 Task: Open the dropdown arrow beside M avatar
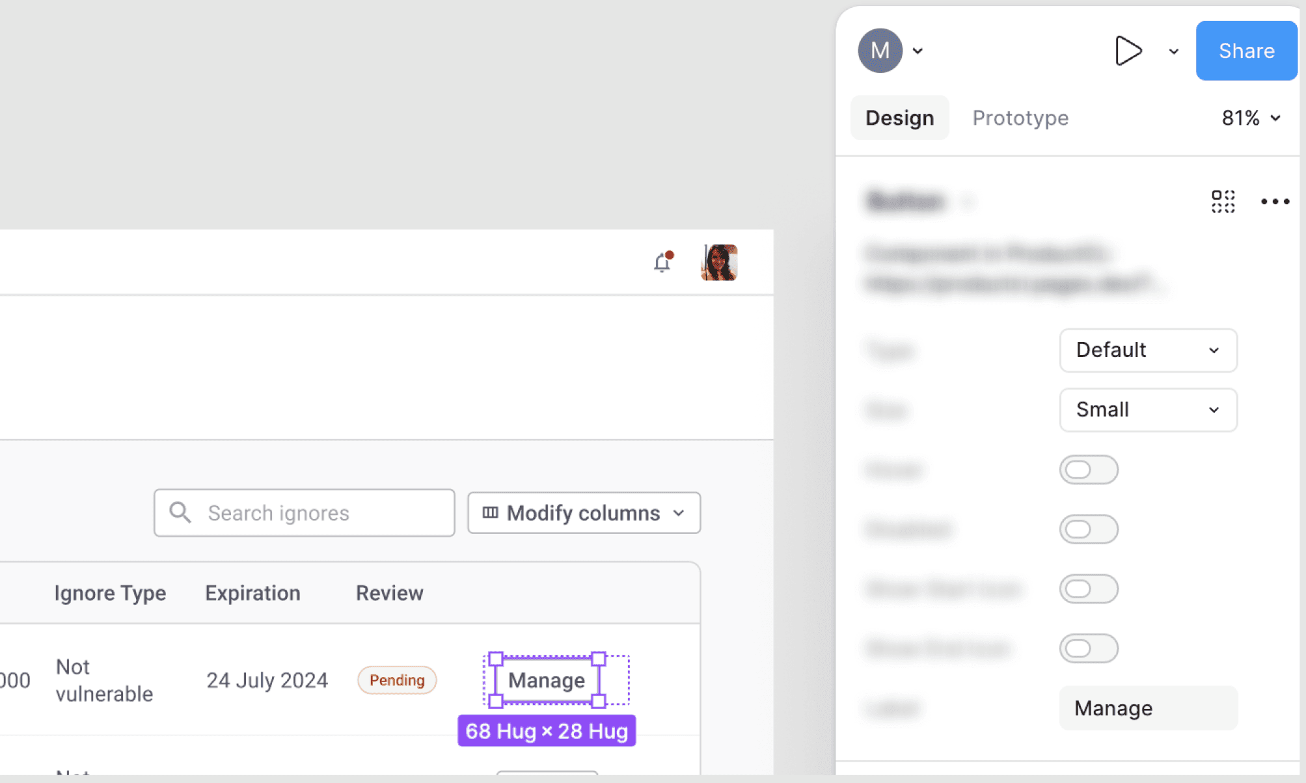pos(918,51)
